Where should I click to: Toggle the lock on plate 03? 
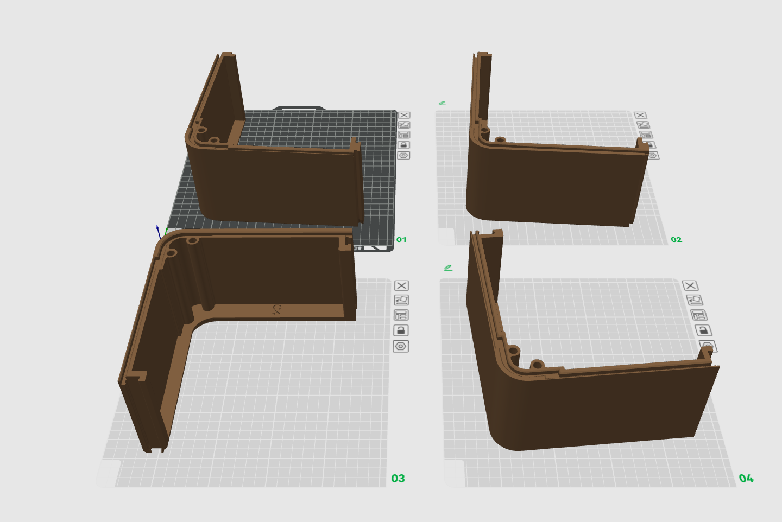(401, 330)
